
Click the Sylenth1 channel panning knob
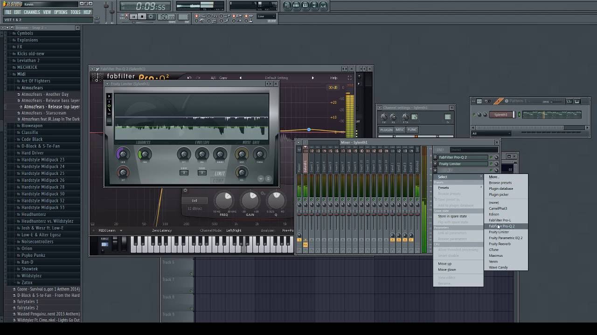pyautogui.click(x=479, y=114)
